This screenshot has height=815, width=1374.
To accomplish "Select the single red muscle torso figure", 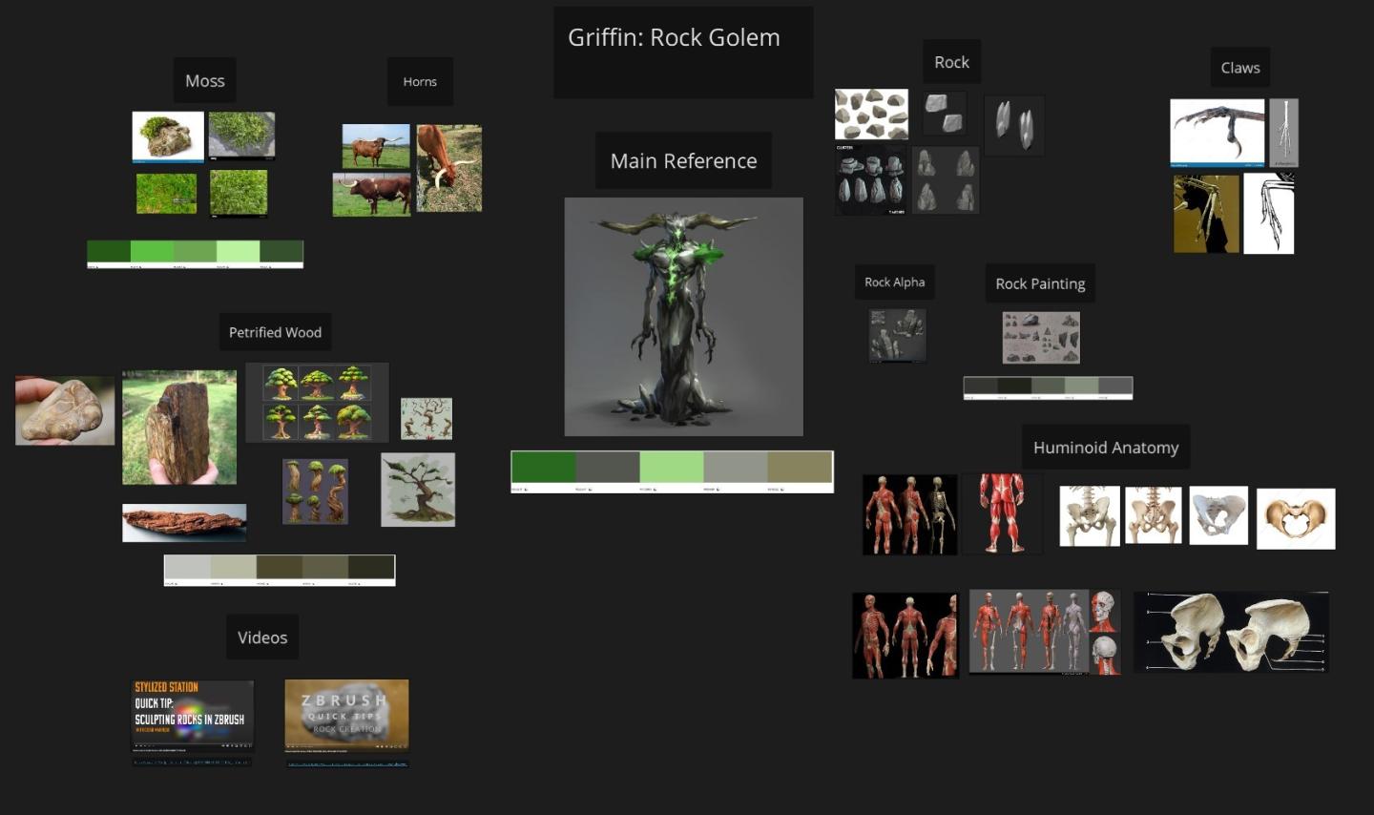I will coord(1002,513).
